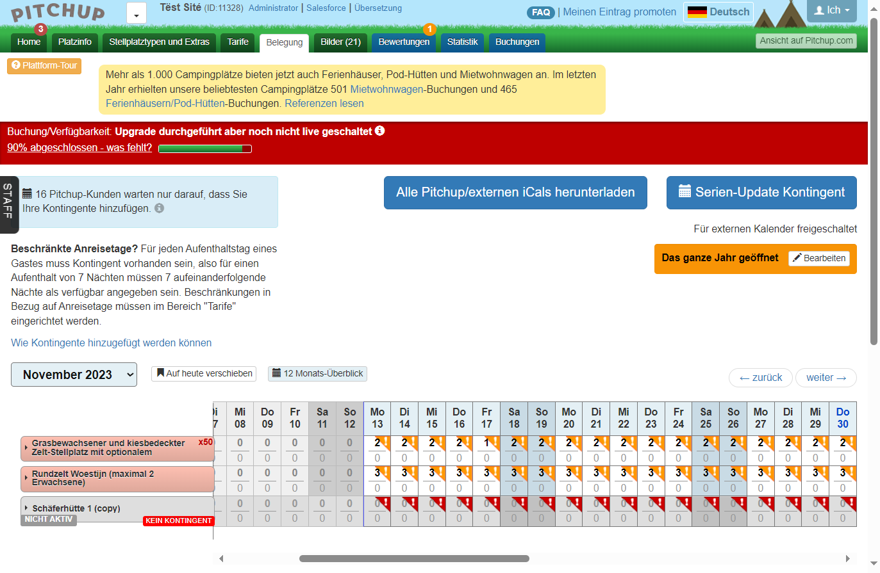Advance with the 'weiter' button
880x573 pixels.
click(x=826, y=378)
